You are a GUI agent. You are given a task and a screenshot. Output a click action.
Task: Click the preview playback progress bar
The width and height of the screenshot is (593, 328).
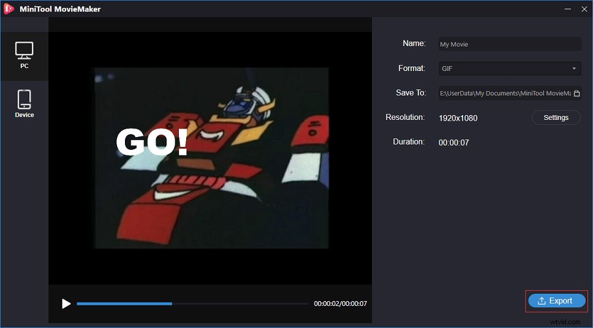[192, 304]
